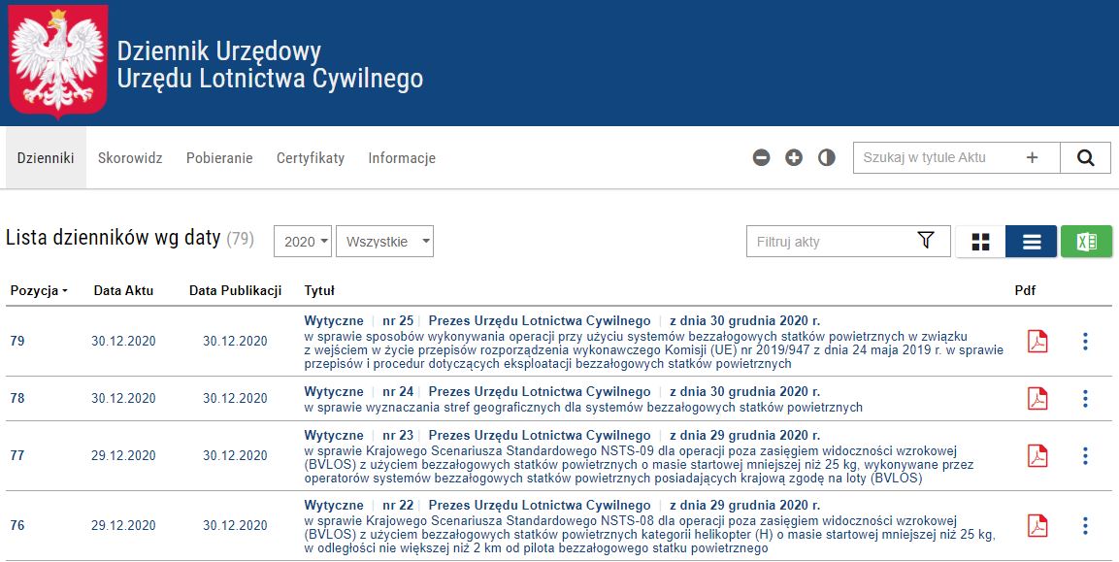1119x562 pixels.
Task: Open Wytyczne nr 22 title link
Action: click(562, 506)
